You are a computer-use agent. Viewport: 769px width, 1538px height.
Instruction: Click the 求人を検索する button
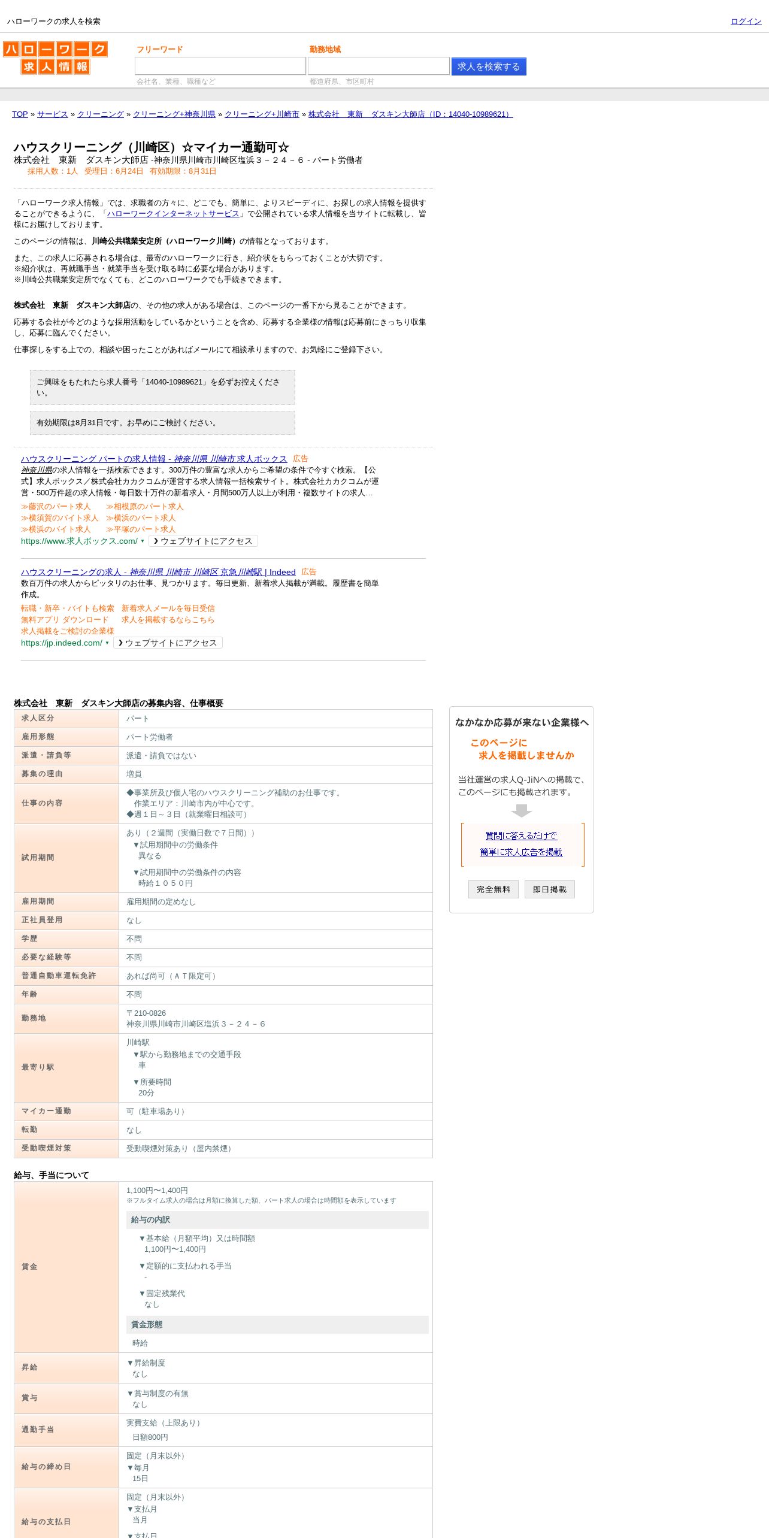click(x=489, y=66)
